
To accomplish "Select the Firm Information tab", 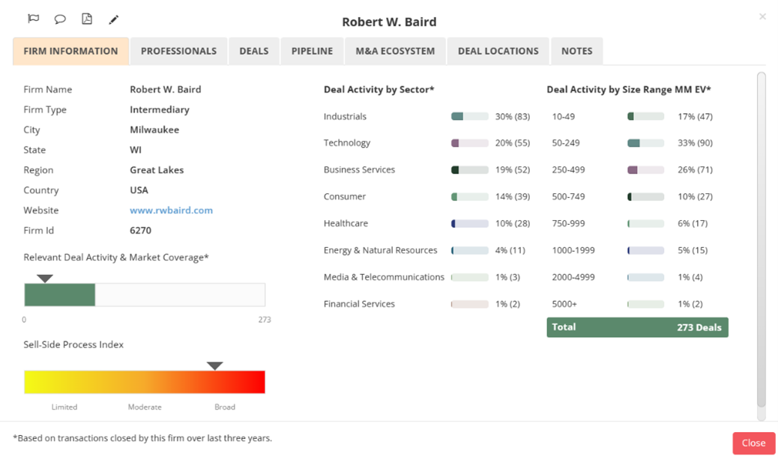I will tap(71, 51).
